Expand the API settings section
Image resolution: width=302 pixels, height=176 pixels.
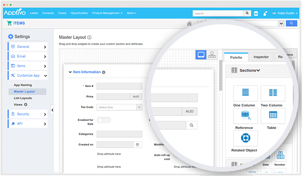28,123
